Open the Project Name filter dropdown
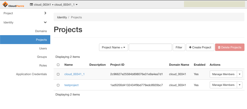 pos(113,47)
